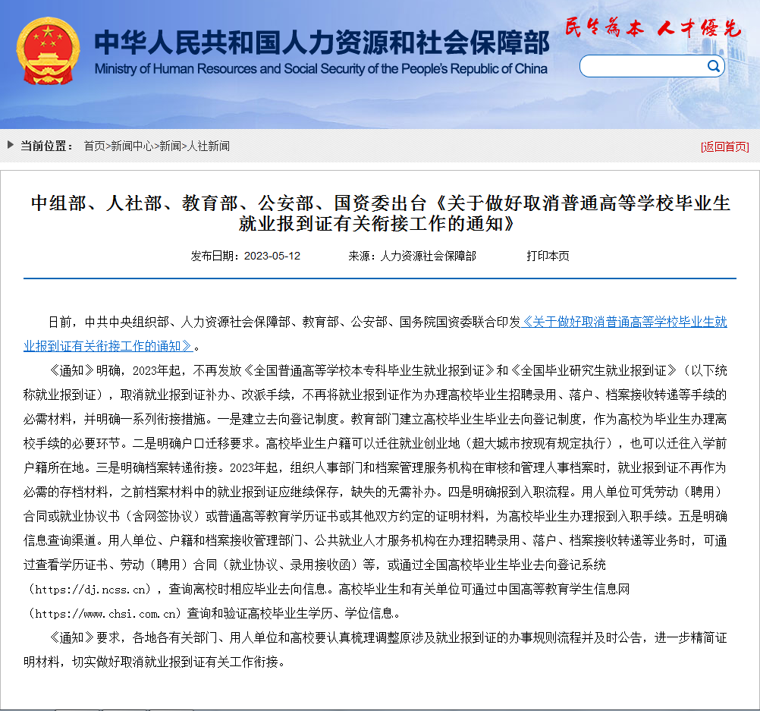Image resolution: width=760 pixels, height=711 pixels.
Task: Click the triangle arrow before 当前位置
Action: pyautogui.click(x=11, y=146)
